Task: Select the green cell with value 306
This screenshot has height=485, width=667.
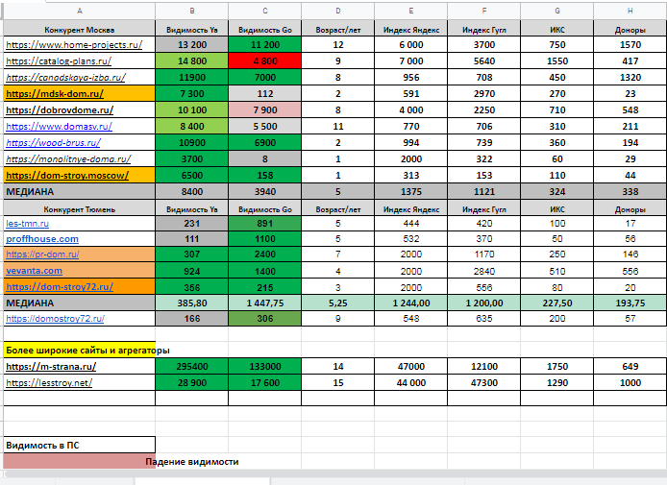Action: pyautogui.click(x=265, y=319)
